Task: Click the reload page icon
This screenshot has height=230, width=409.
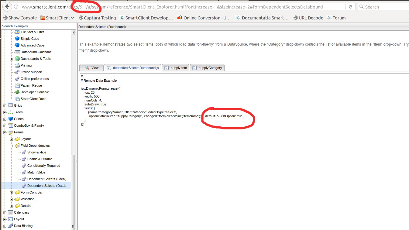Action: (x=350, y=7)
